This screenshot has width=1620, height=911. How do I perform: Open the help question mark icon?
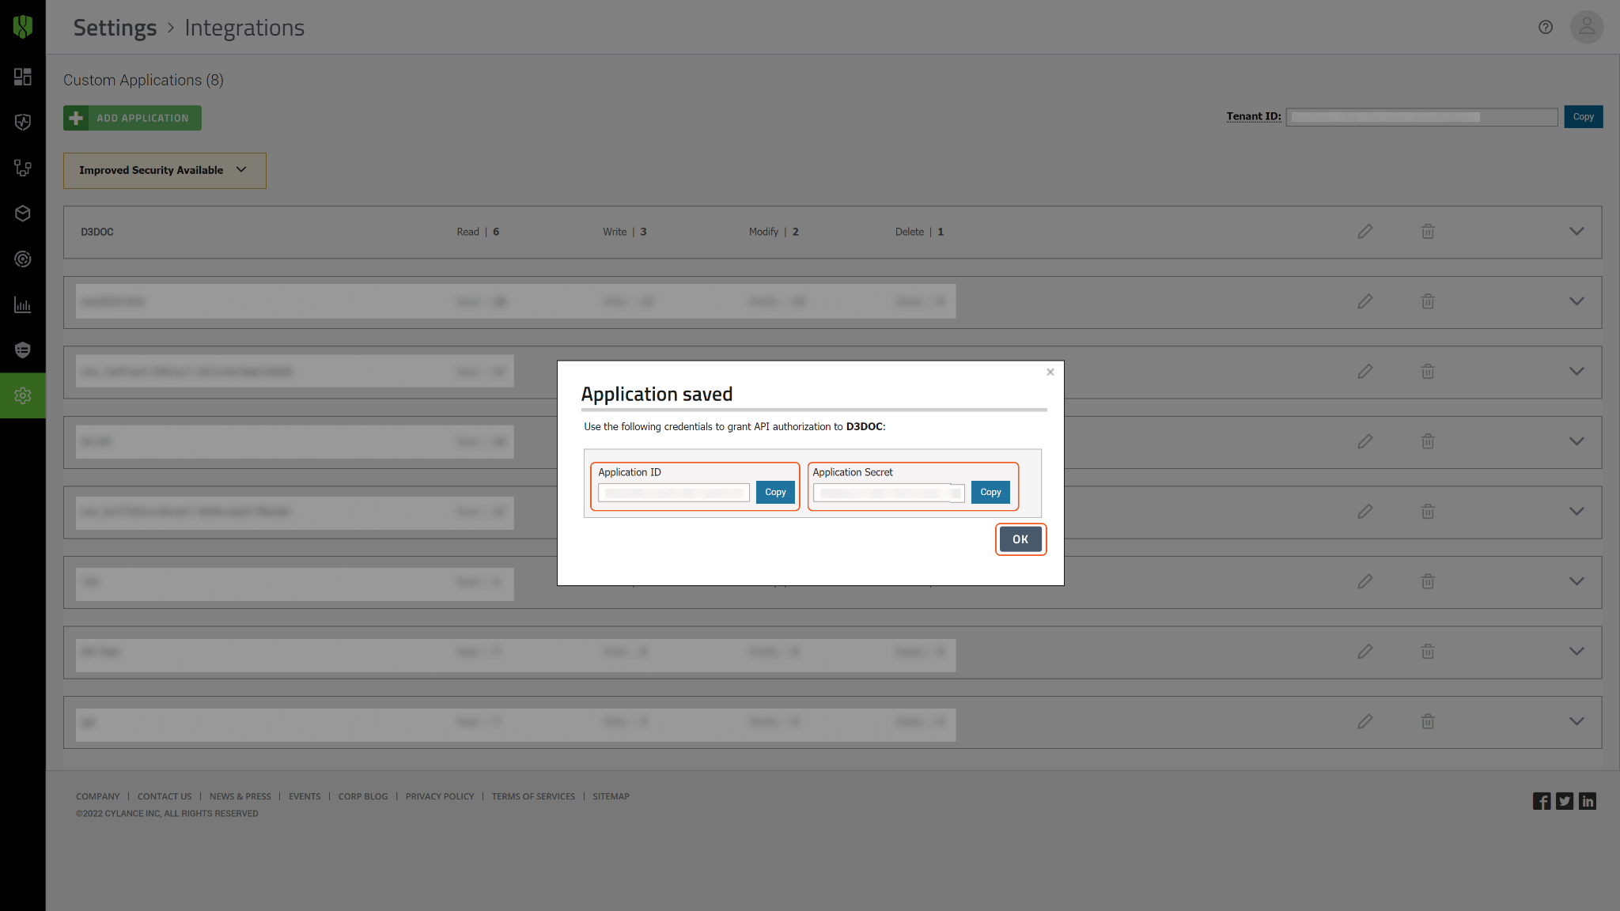pyautogui.click(x=1545, y=28)
